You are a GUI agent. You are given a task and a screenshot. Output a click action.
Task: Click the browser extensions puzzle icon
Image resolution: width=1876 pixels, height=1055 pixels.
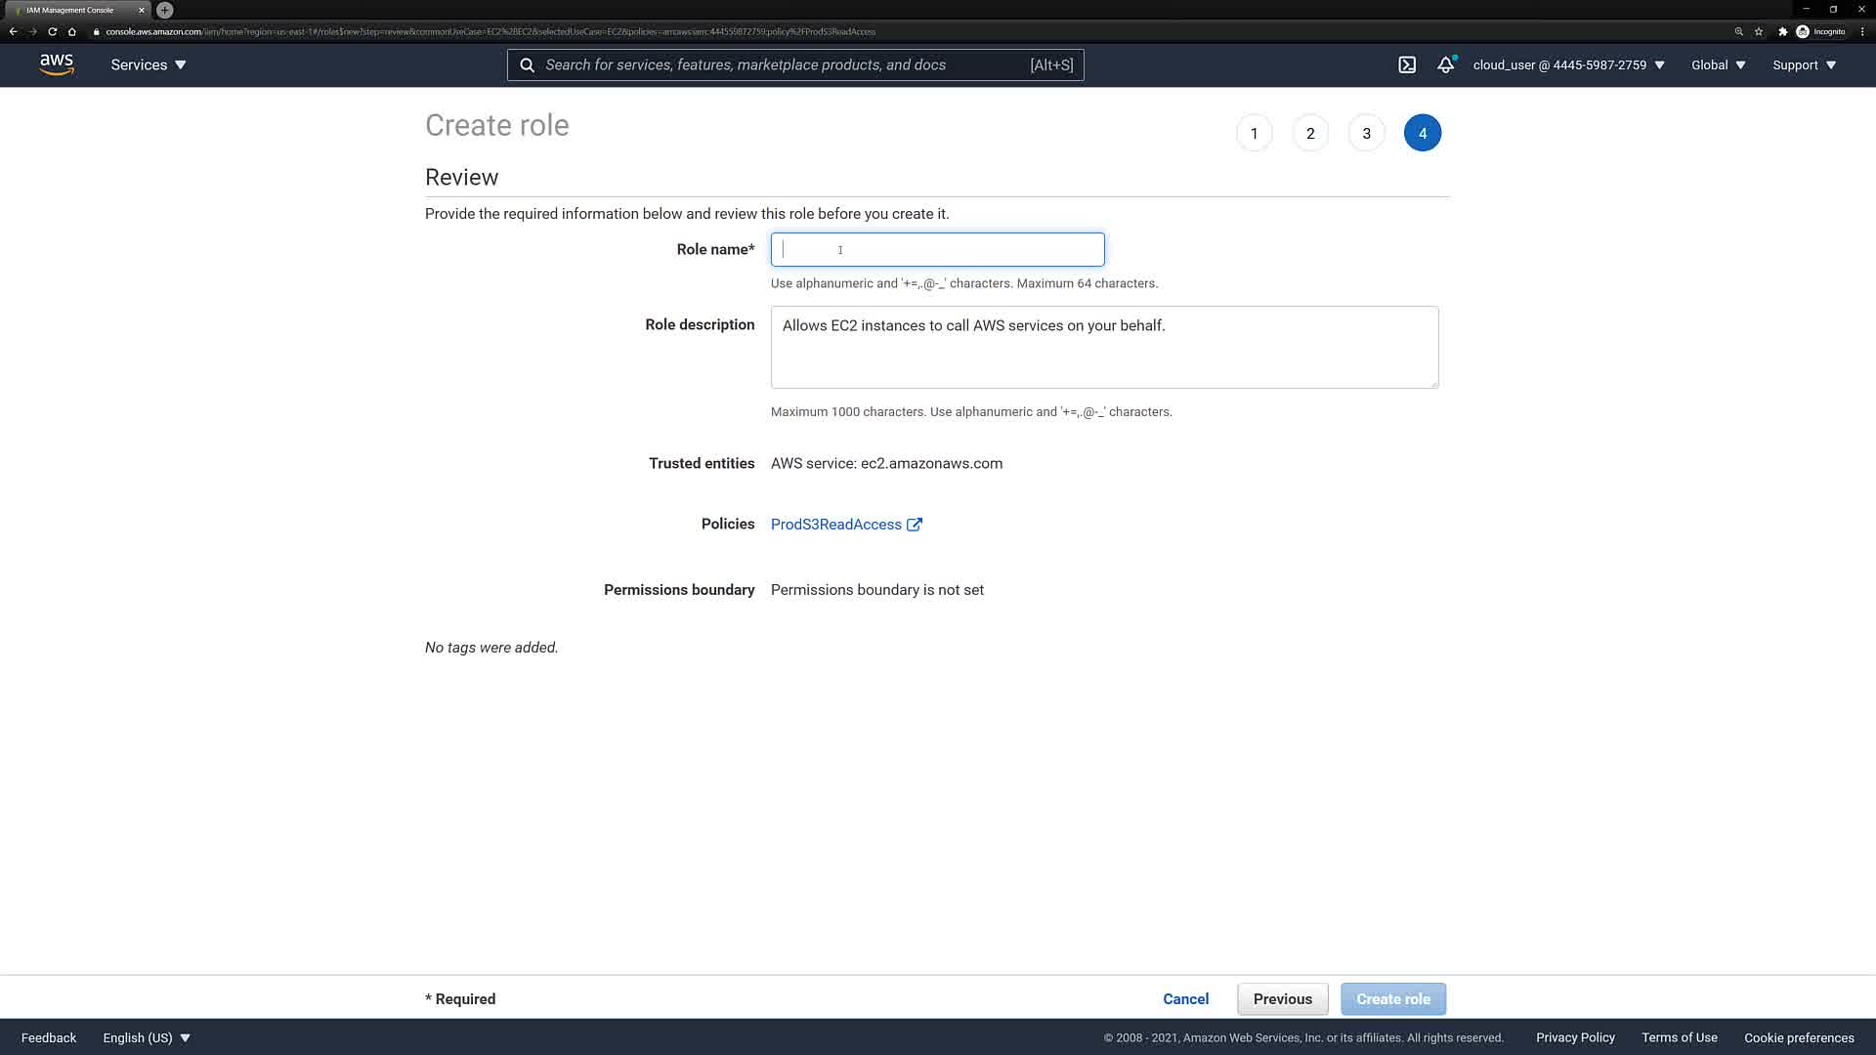(1782, 31)
